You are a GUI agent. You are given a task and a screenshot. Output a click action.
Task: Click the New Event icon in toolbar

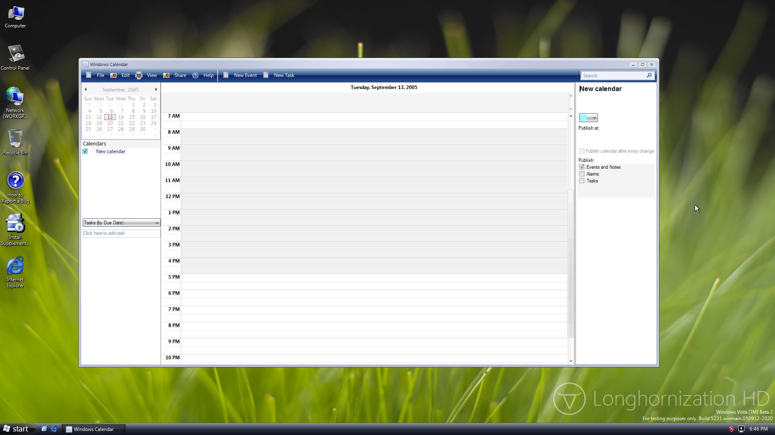[226, 75]
